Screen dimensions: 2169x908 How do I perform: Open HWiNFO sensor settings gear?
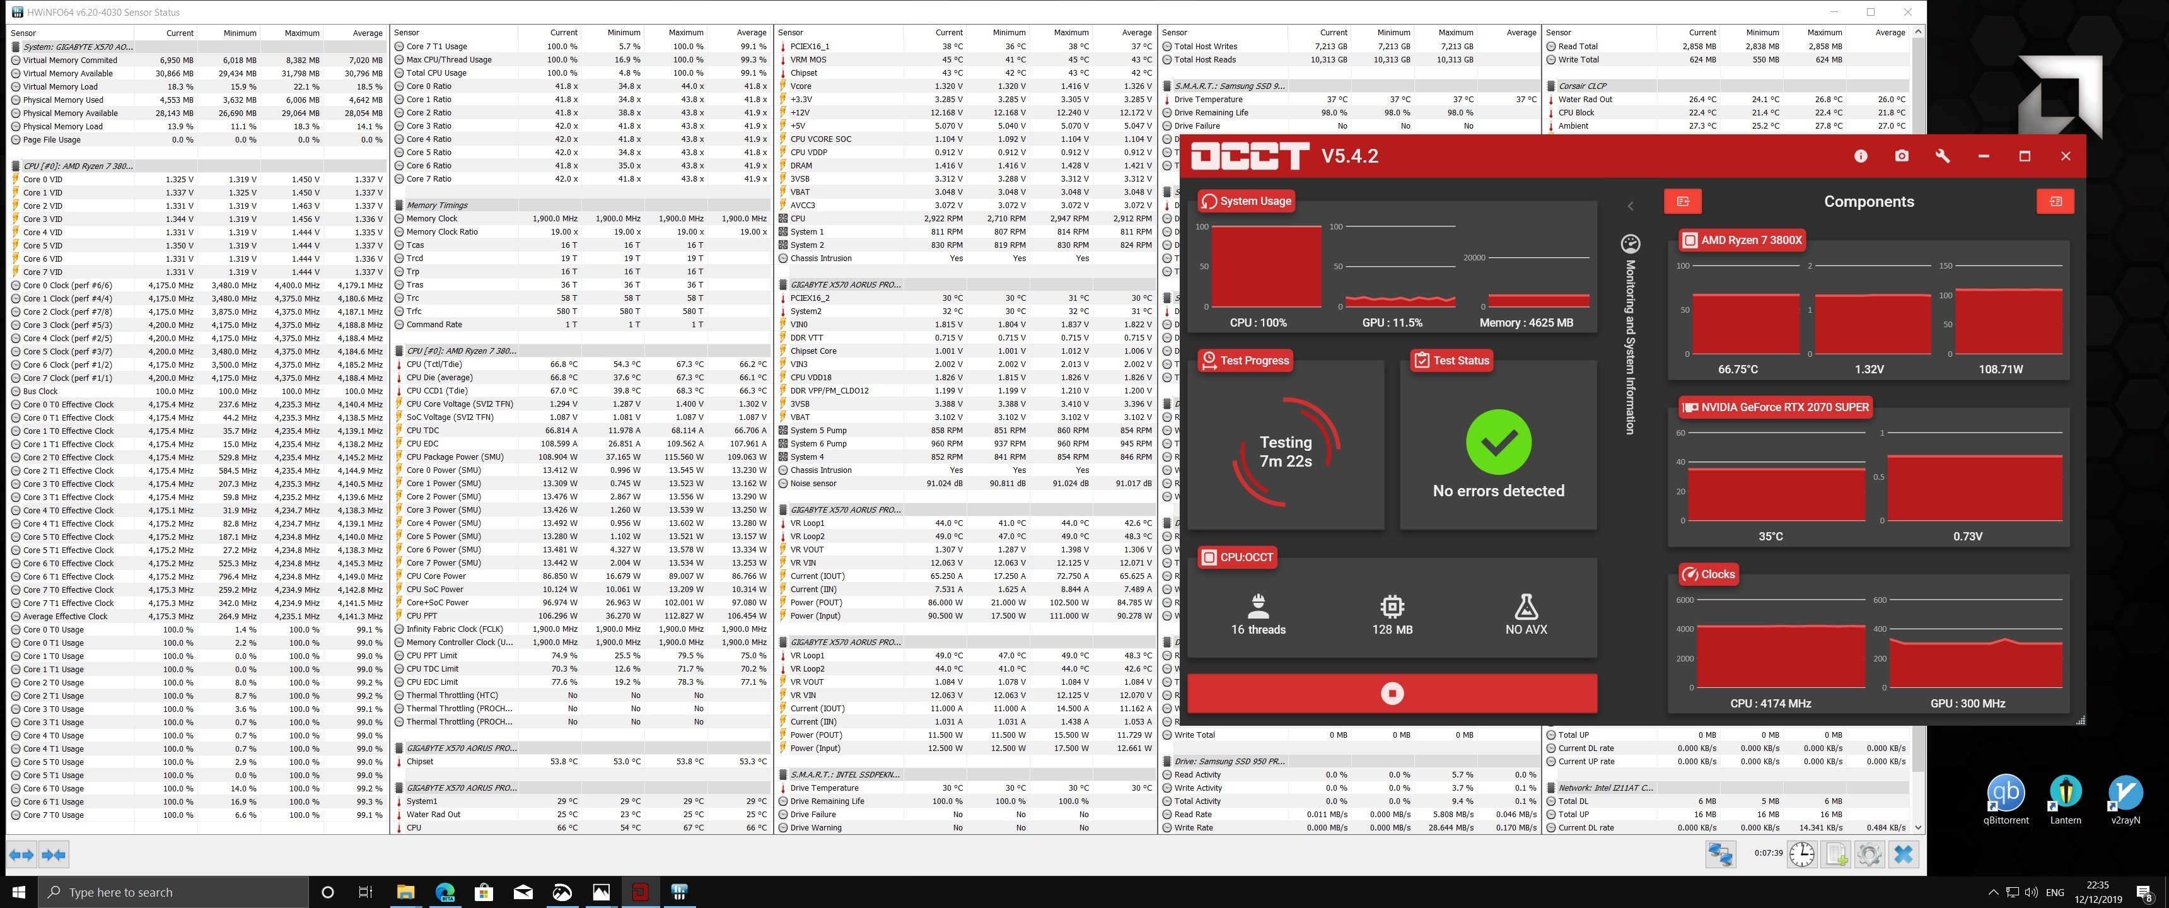(x=1868, y=854)
